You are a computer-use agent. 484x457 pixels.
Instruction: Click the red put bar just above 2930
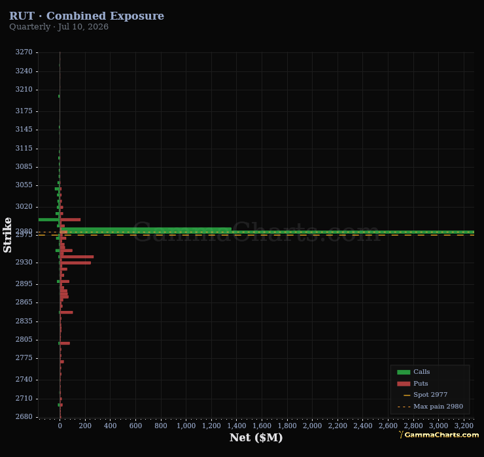pyautogui.click(x=77, y=257)
